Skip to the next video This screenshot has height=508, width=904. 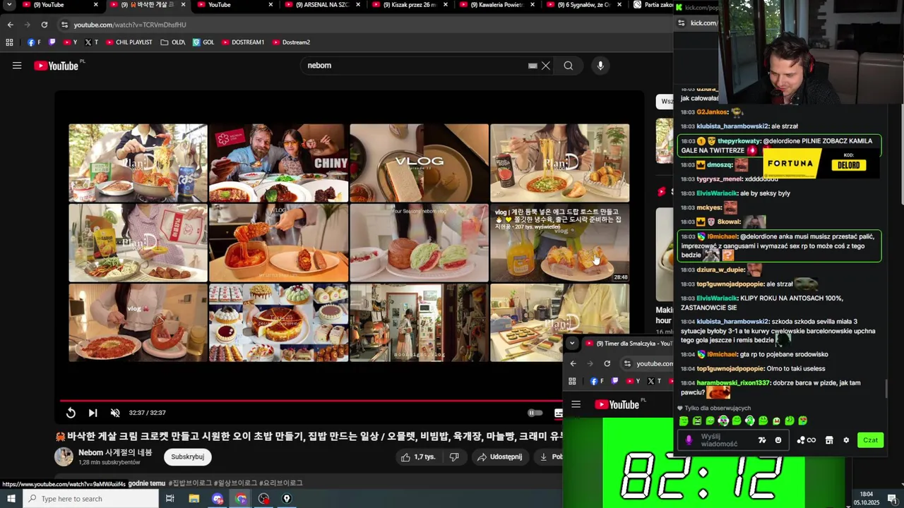[93, 413]
